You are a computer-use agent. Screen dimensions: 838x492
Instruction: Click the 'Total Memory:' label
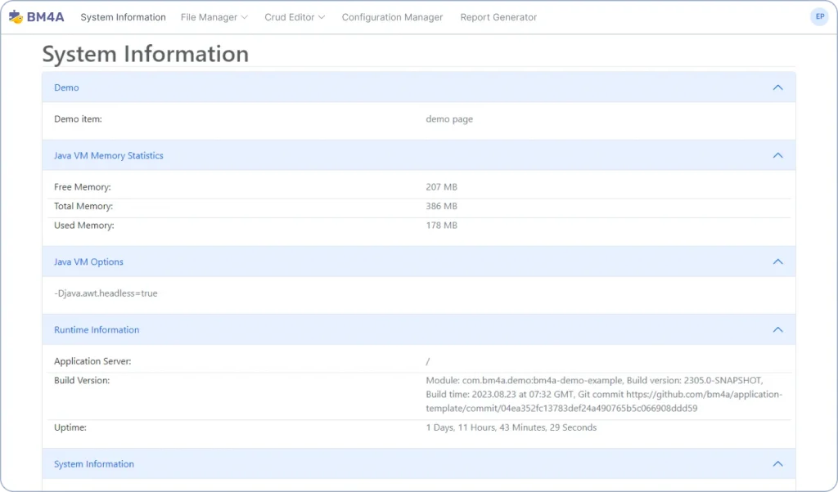coord(83,206)
